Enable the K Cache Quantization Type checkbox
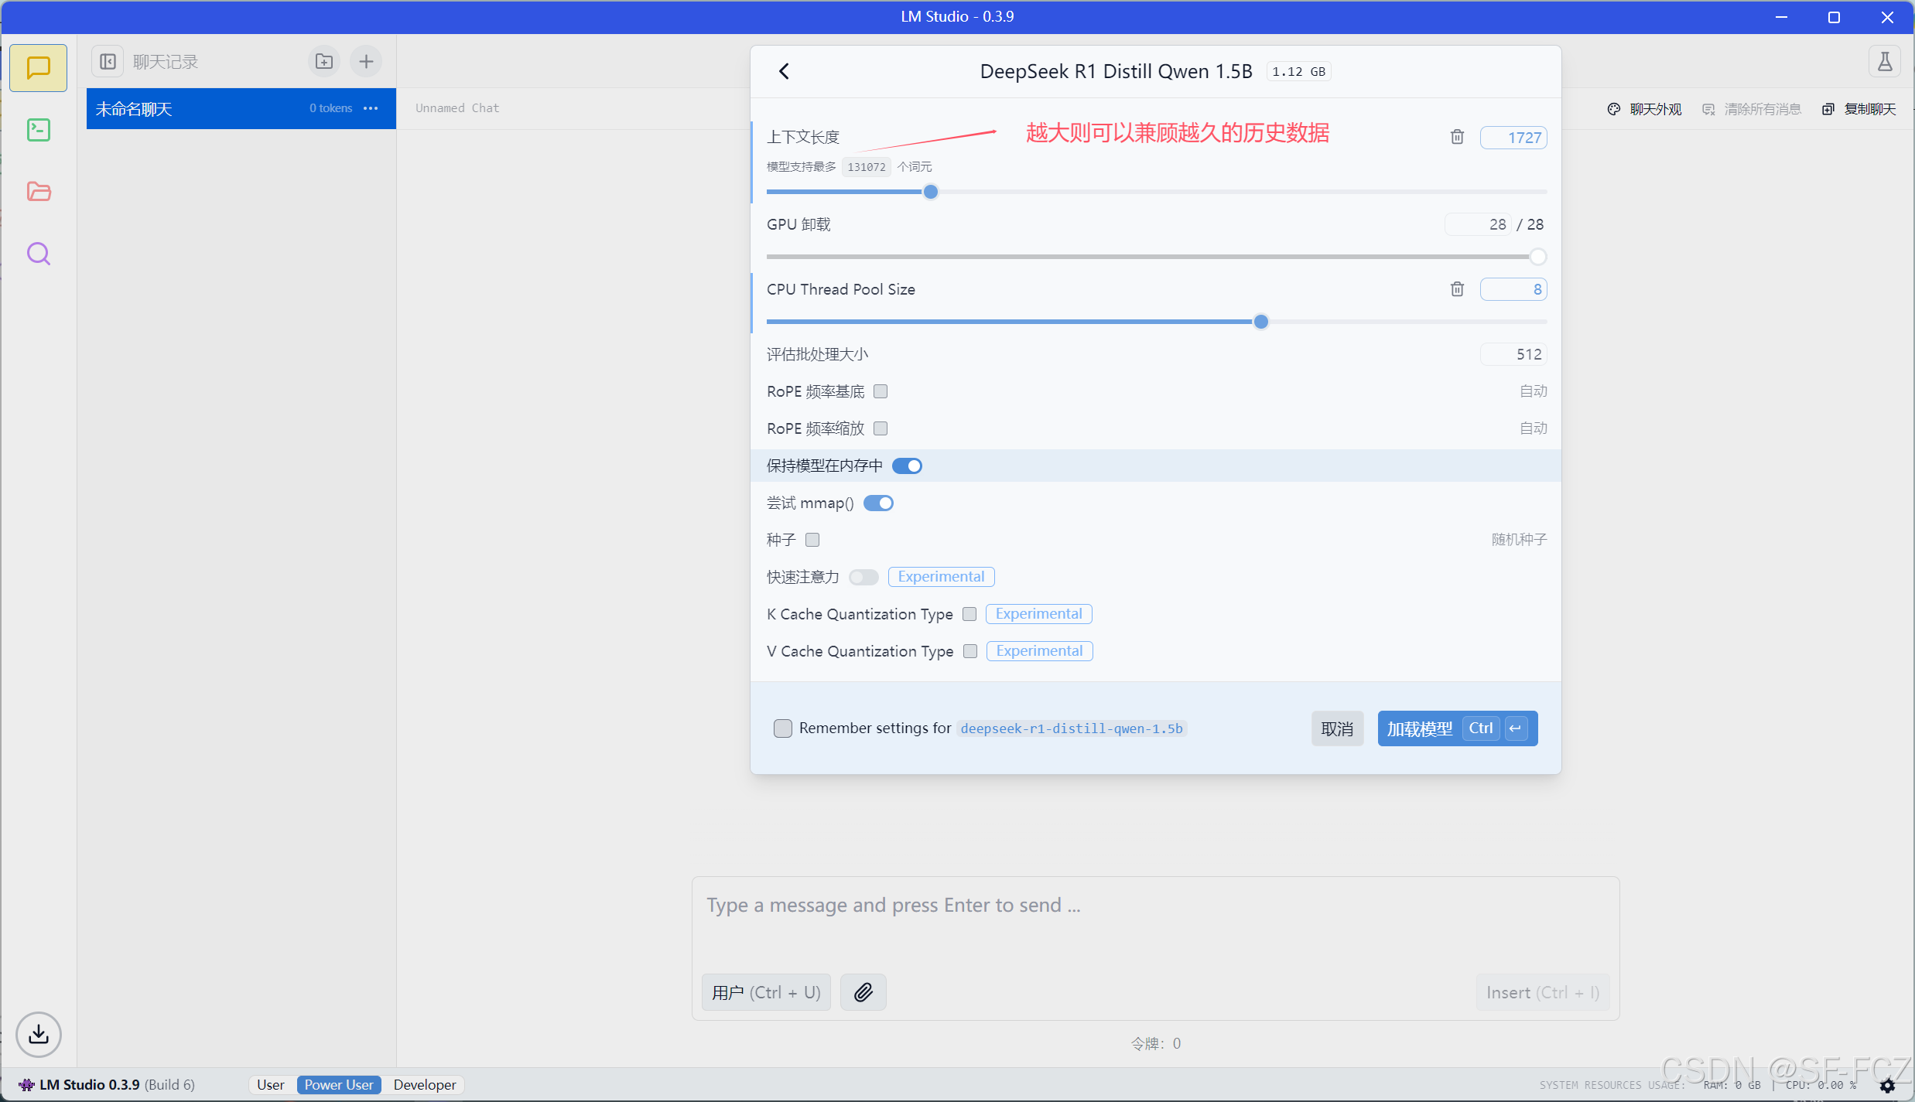 [969, 614]
